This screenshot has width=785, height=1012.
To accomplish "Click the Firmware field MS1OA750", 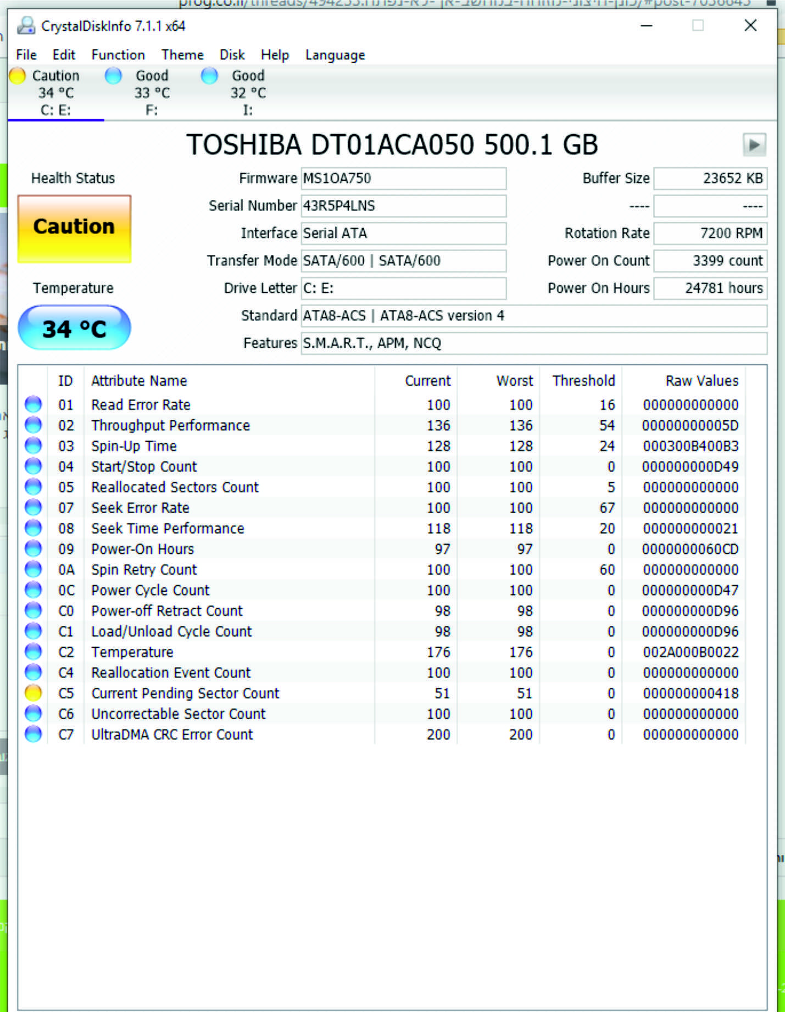I will (403, 179).
